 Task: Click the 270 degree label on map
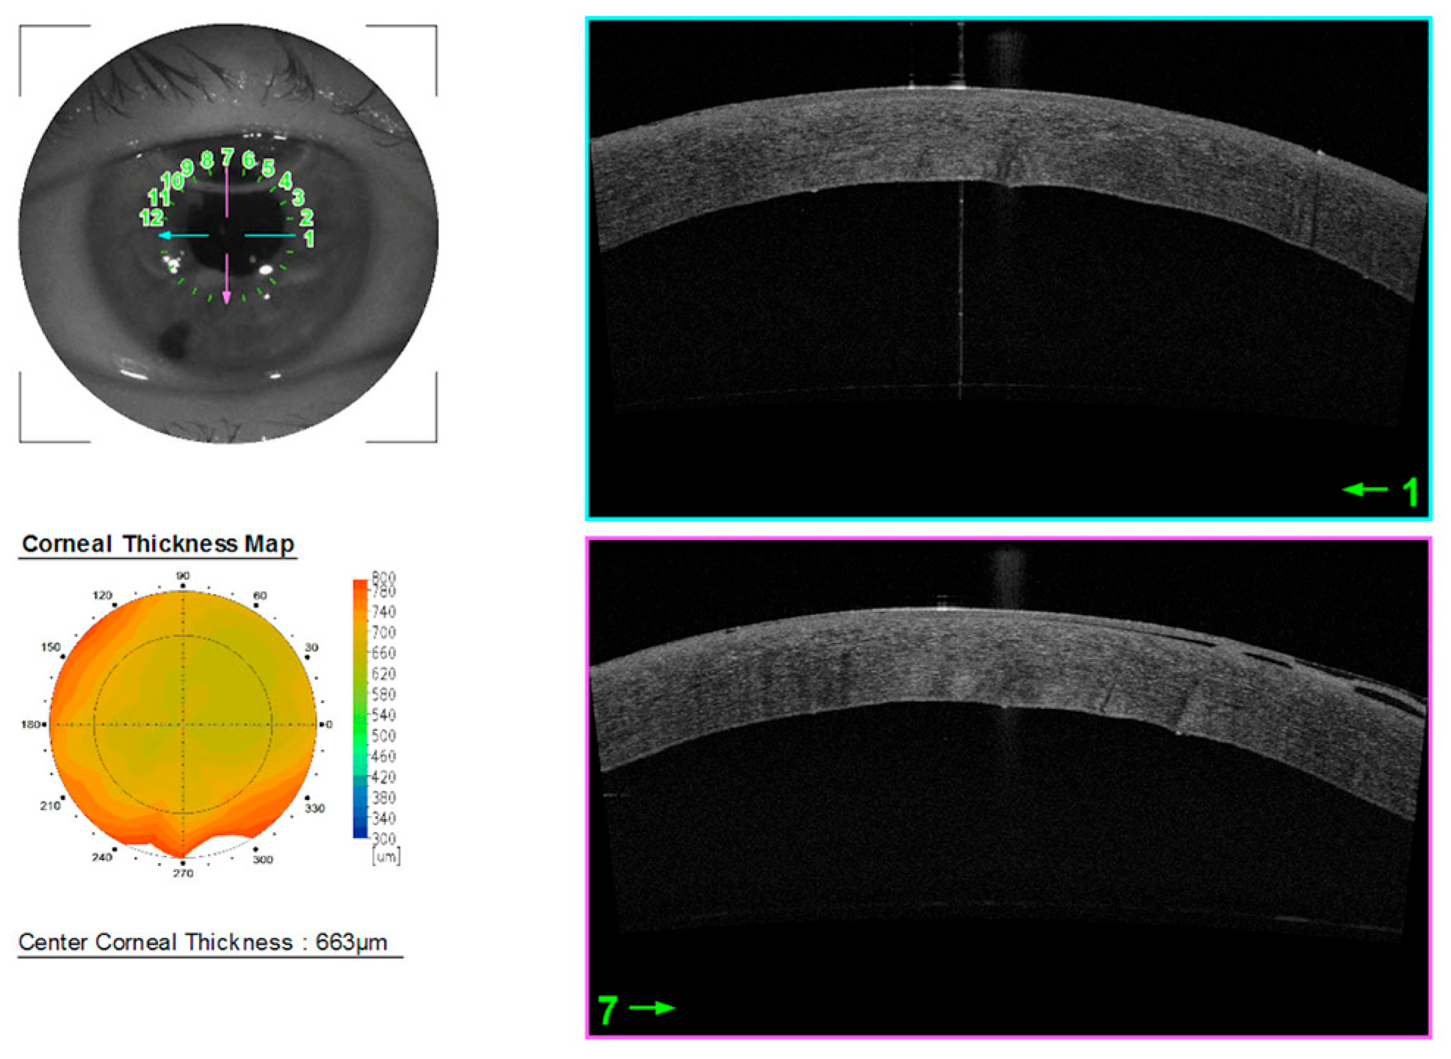pyautogui.click(x=183, y=873)
